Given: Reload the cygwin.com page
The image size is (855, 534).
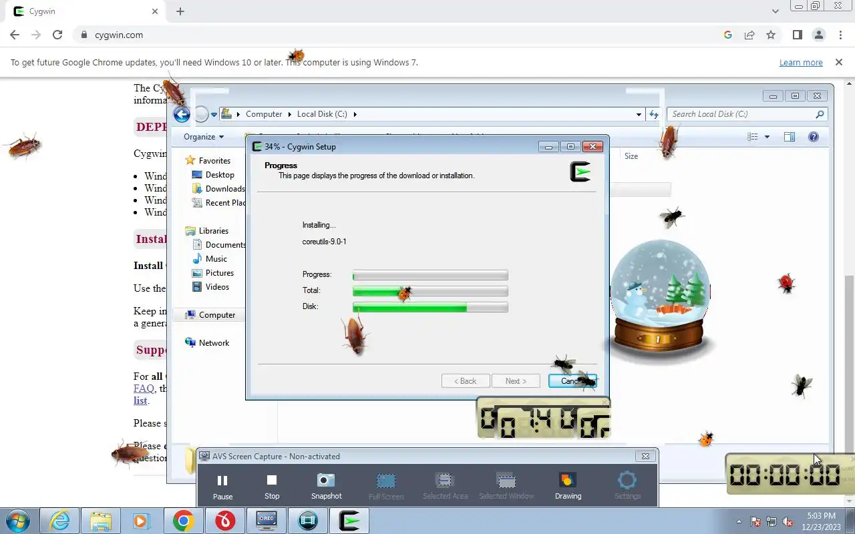Looking at the screenshot, I should point(57,35).
